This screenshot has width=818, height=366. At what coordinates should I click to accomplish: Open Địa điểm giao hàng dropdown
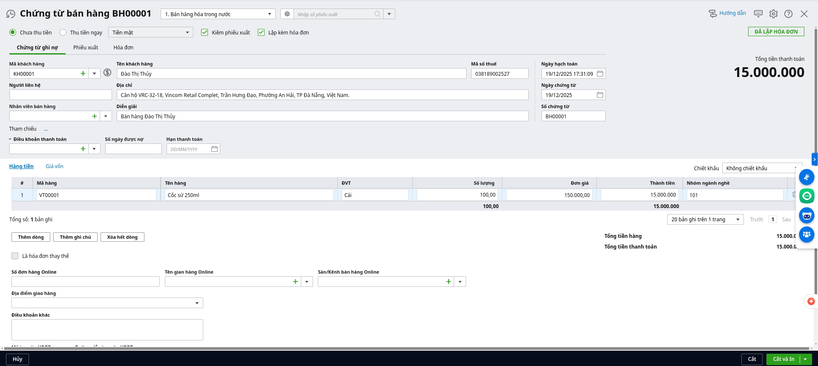click(x=197, y=303)
